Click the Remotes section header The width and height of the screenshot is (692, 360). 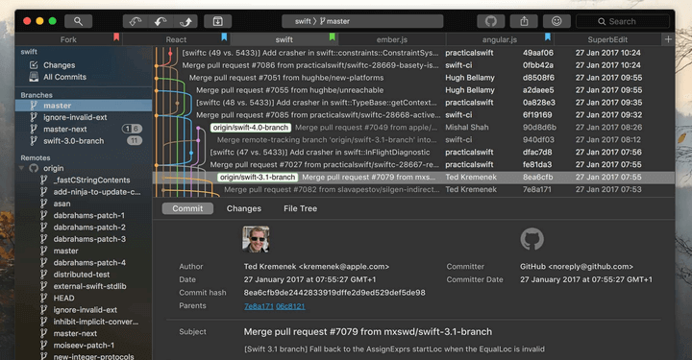click(x=36, y=157)
